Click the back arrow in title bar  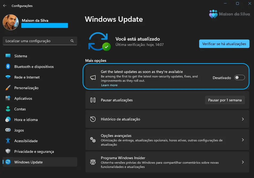pos(5,6)
